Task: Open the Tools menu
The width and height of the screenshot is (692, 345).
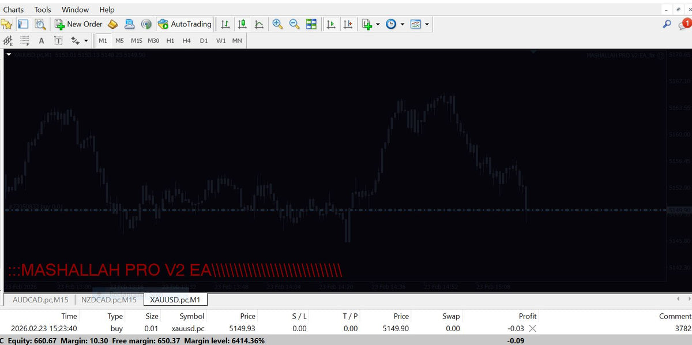Action: click(x=43, y=10)
